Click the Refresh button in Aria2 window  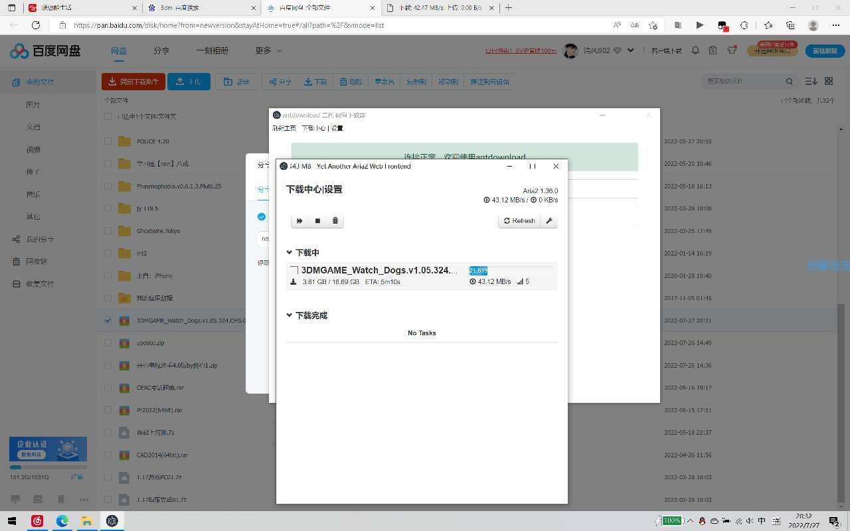(x=519, y=221)
